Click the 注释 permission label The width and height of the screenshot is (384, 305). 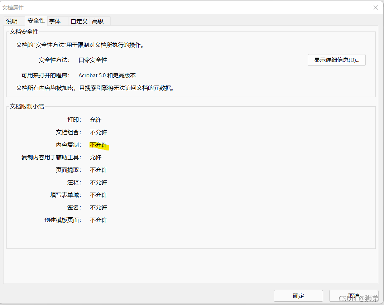pos(74,182)
